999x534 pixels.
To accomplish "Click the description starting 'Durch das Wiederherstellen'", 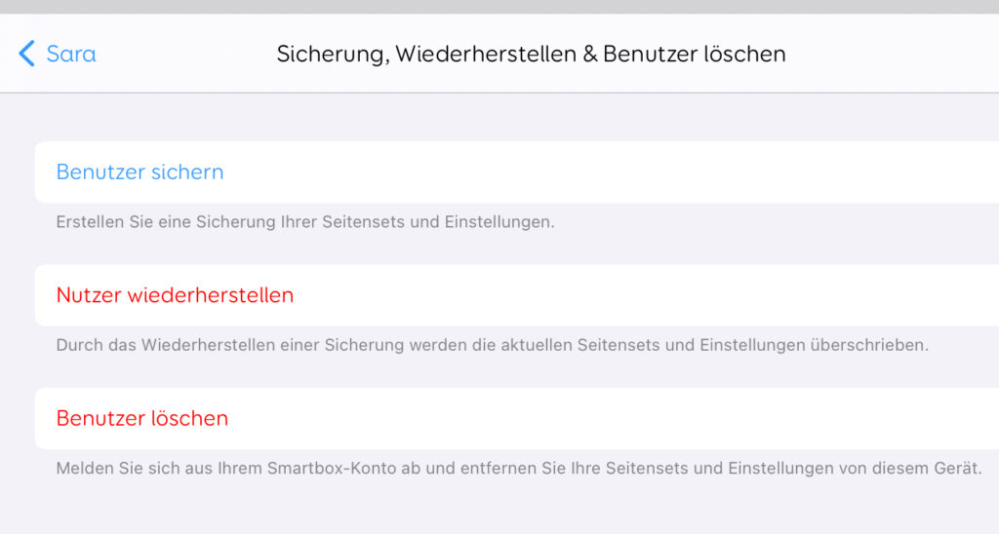I will (492, 345).
